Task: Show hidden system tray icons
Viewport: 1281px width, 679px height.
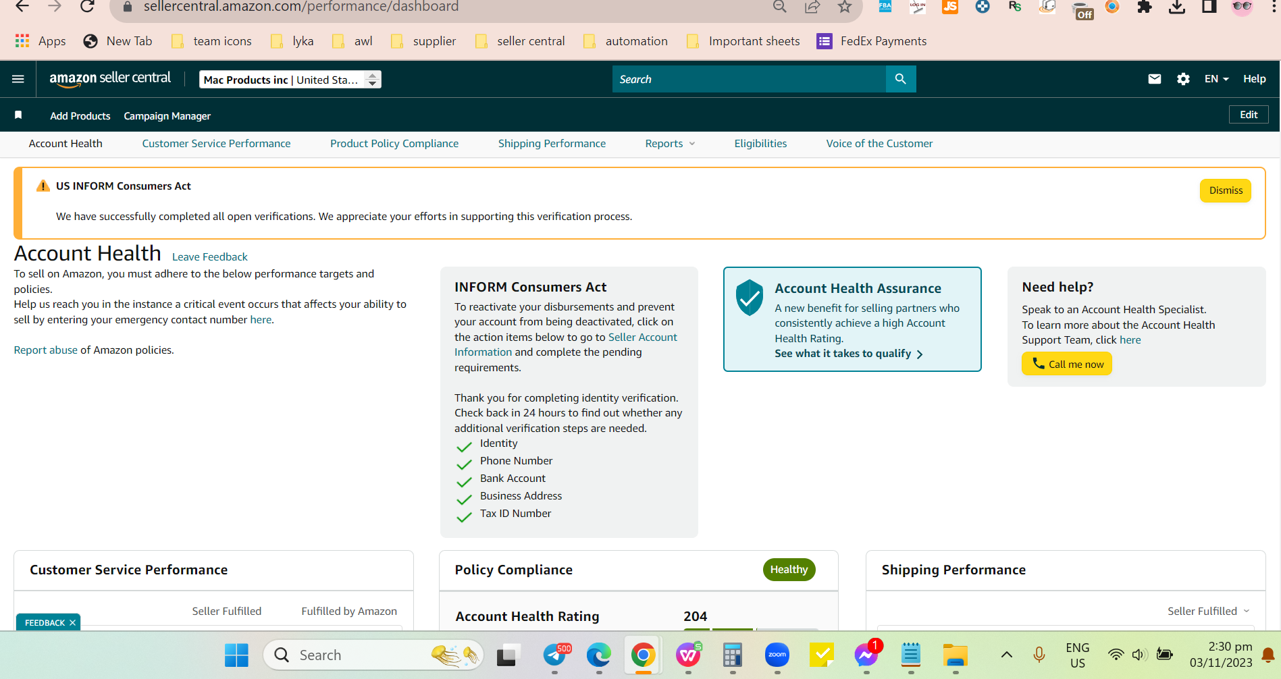Action: (x=1006, y=655)
